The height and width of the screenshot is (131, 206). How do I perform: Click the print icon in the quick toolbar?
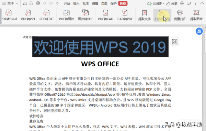click(x=38, y=3)
